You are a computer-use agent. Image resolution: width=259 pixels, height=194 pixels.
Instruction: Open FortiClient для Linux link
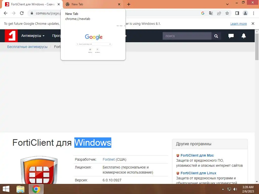coord(198,173)
